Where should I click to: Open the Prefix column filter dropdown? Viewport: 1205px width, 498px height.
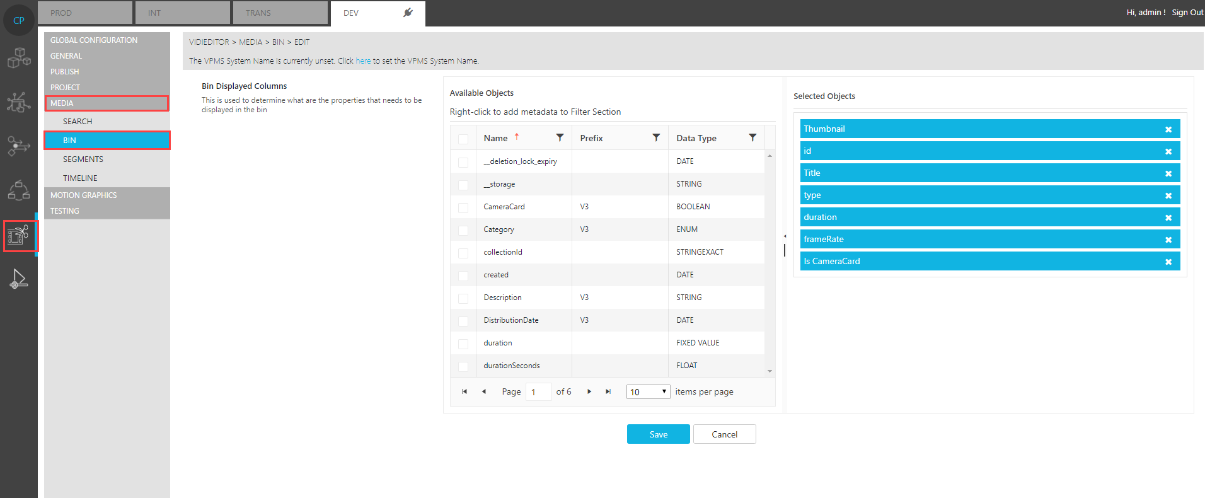[x=656, y=137]
